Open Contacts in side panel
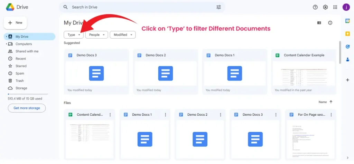This screenshot has height=164, width=354. pyautogui.click(x=348, y=59)
